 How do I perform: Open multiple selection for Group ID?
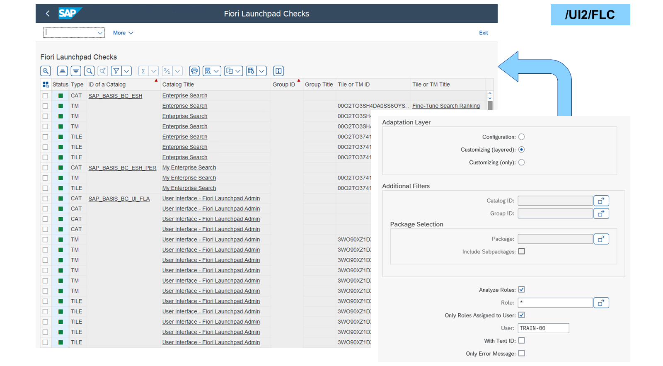click(x=601, y=213)
